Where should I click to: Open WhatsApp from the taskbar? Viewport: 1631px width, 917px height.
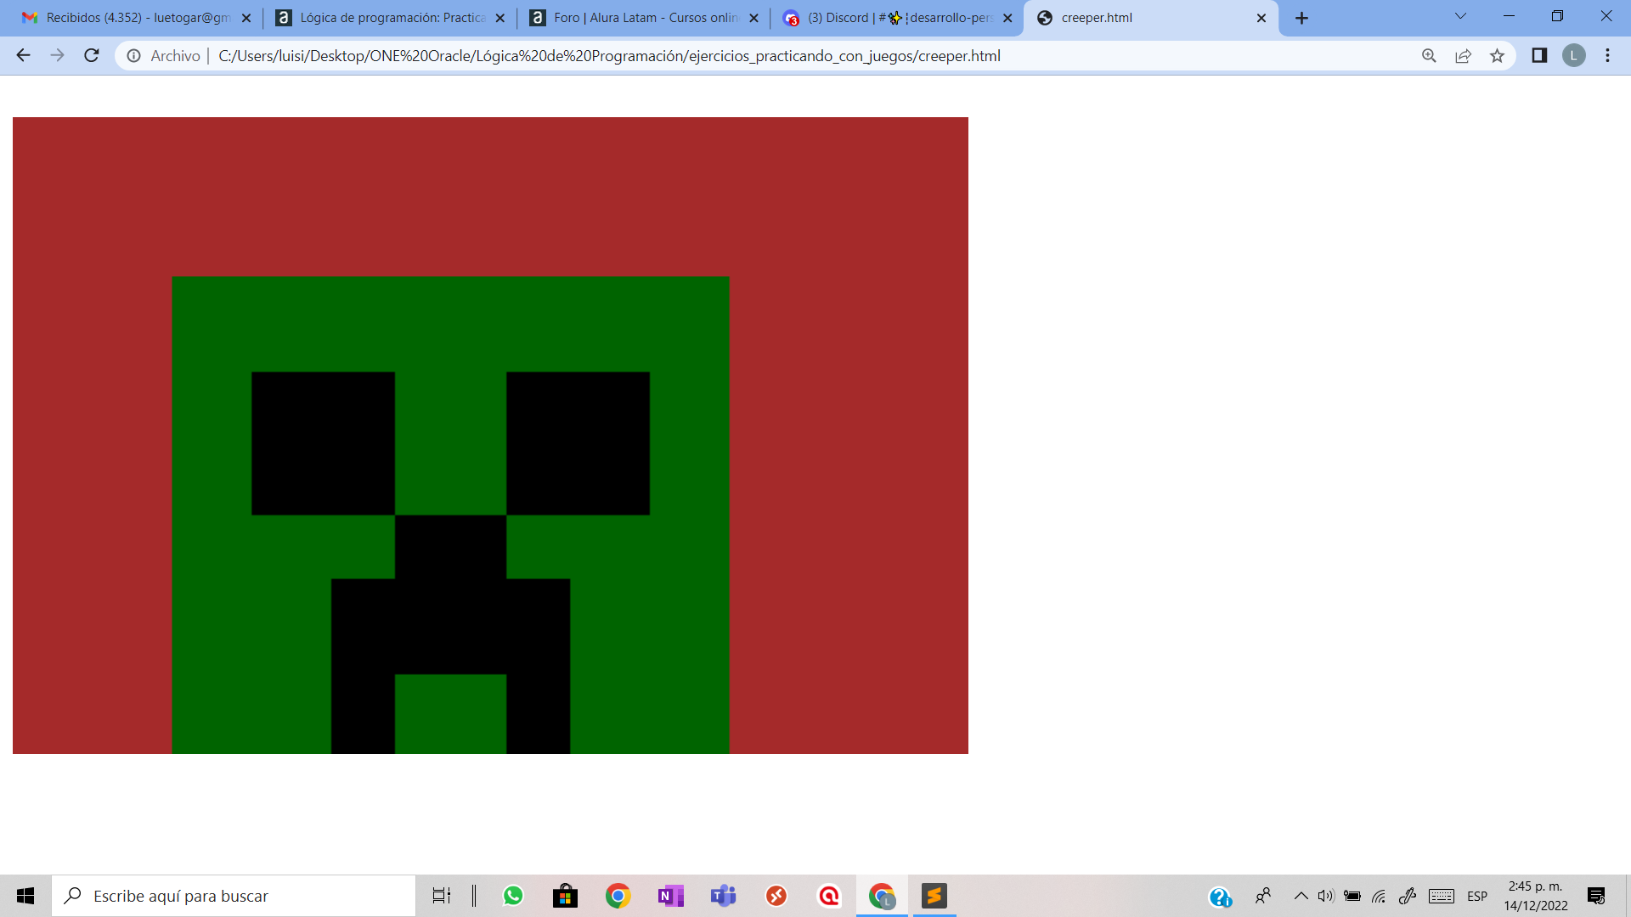click(x=513, y=896)
